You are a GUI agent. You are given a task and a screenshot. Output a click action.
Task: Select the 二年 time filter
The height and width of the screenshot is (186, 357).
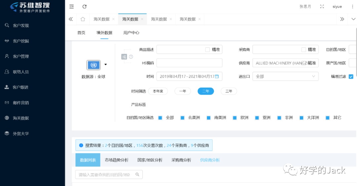coord(206,91)
